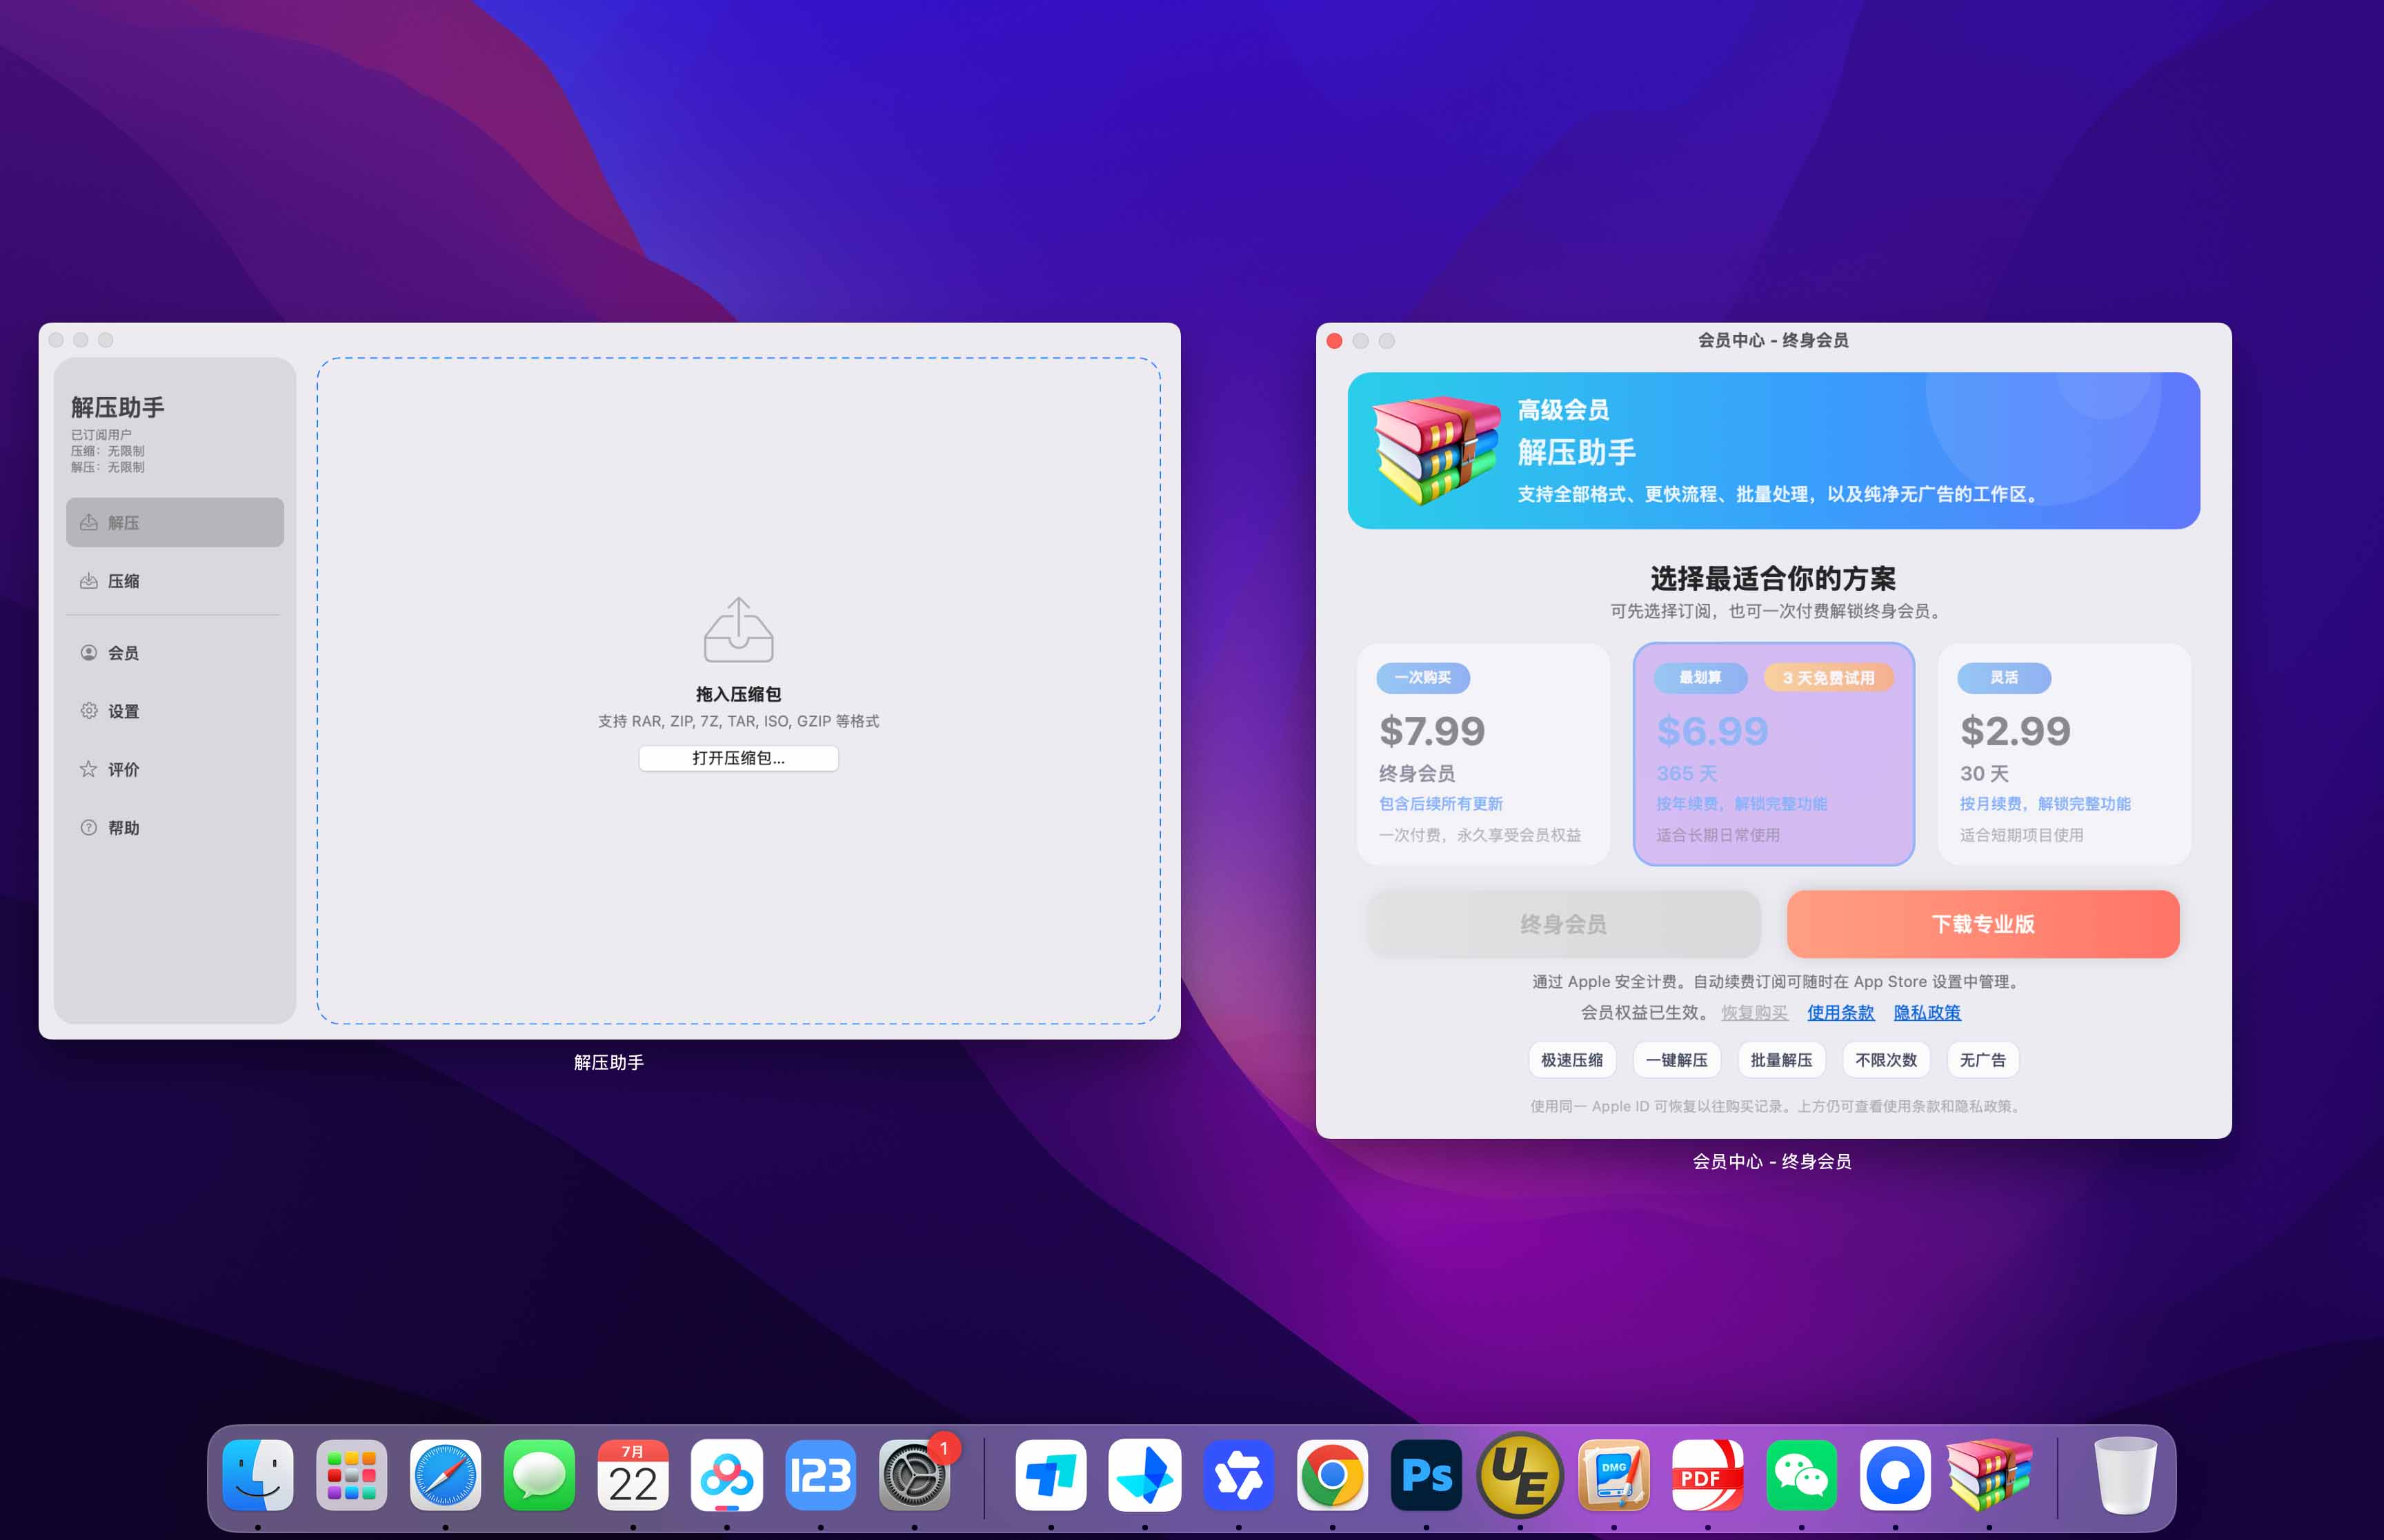Open the blue knot-logo app in the Dock
Viewport: 2384px width, 1540px height.
(1238, 1475)
